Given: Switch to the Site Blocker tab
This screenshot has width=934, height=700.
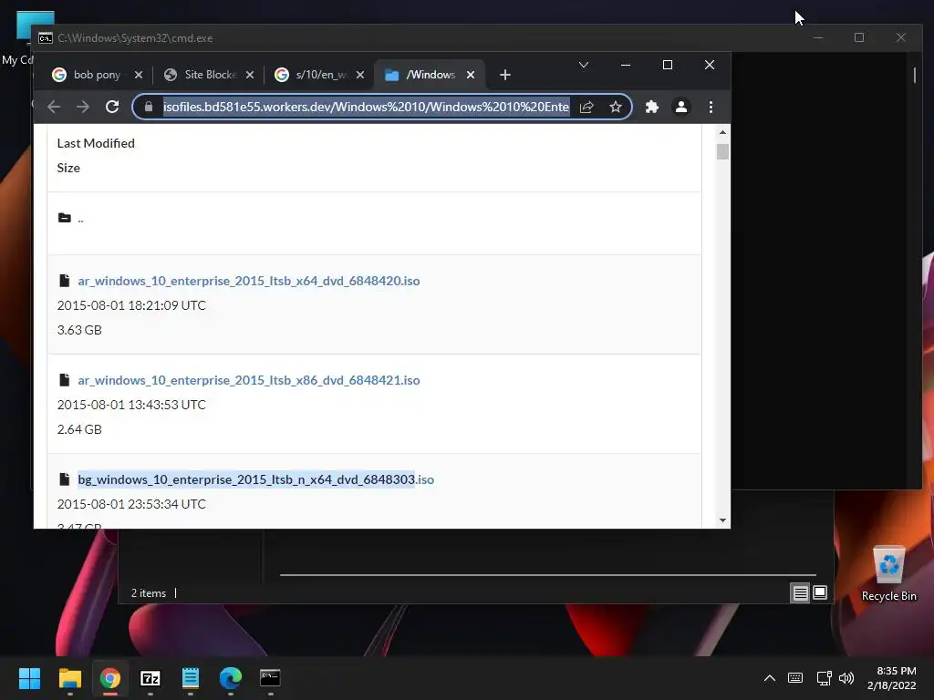Looking at the screenshot, I should pos(211,75).
